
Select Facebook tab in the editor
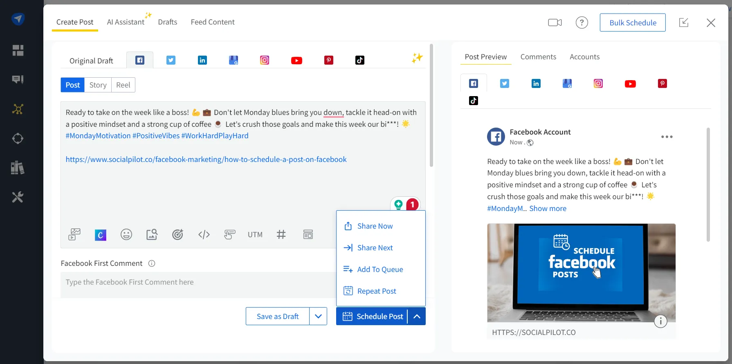pyautogui.click(x=140, y=60)
